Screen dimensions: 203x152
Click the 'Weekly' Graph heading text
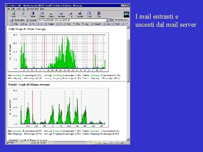[29, 85]
